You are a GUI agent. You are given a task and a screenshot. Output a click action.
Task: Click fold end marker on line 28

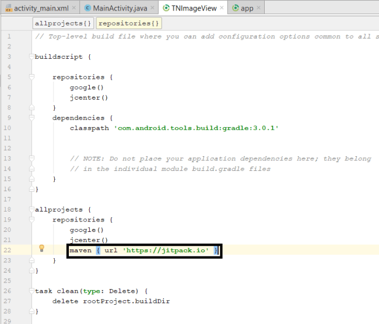click(31, 311)
